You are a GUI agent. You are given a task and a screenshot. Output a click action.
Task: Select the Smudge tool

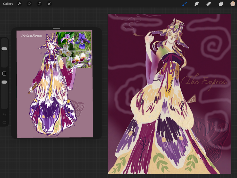pos(197,4)
